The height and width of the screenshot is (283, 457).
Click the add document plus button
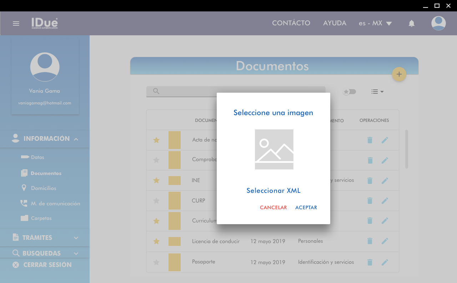click(x=399, y=74)
